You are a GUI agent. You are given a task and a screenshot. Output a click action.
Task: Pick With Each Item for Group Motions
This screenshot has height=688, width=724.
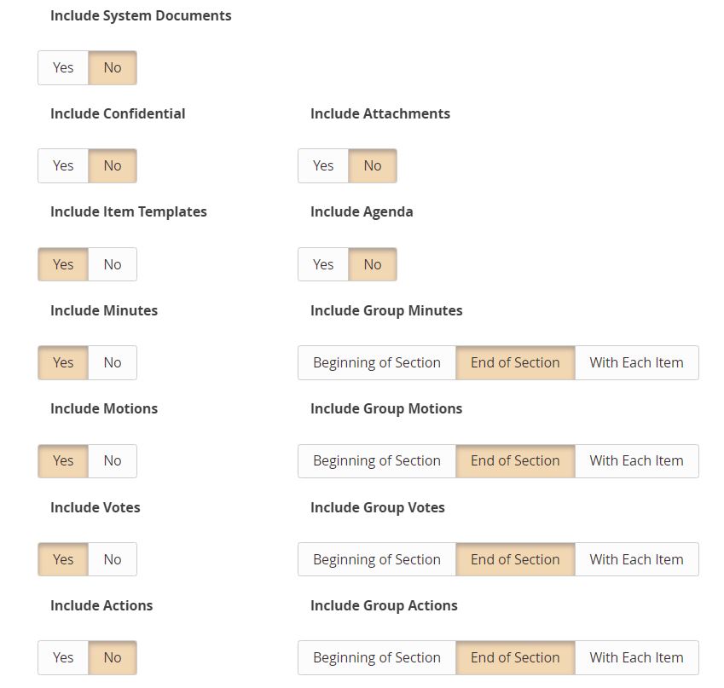(x=637, y=461)
